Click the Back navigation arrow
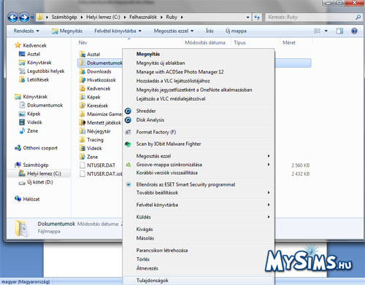The image size is (365, 285). 13,17
